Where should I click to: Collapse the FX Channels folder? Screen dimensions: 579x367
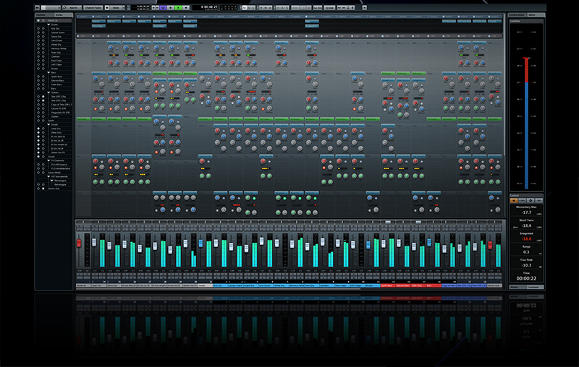(48, 160)
